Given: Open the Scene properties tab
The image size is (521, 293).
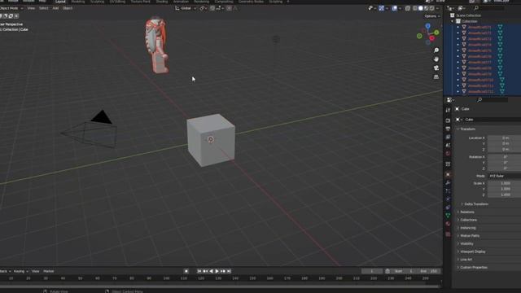Looking at the screenshot, I should [x=448, y=145].
